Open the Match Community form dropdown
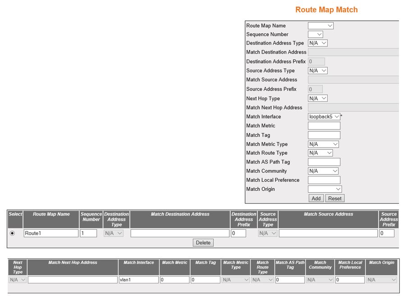The width and height of the screenshot is (403, 296). [323, 171]
